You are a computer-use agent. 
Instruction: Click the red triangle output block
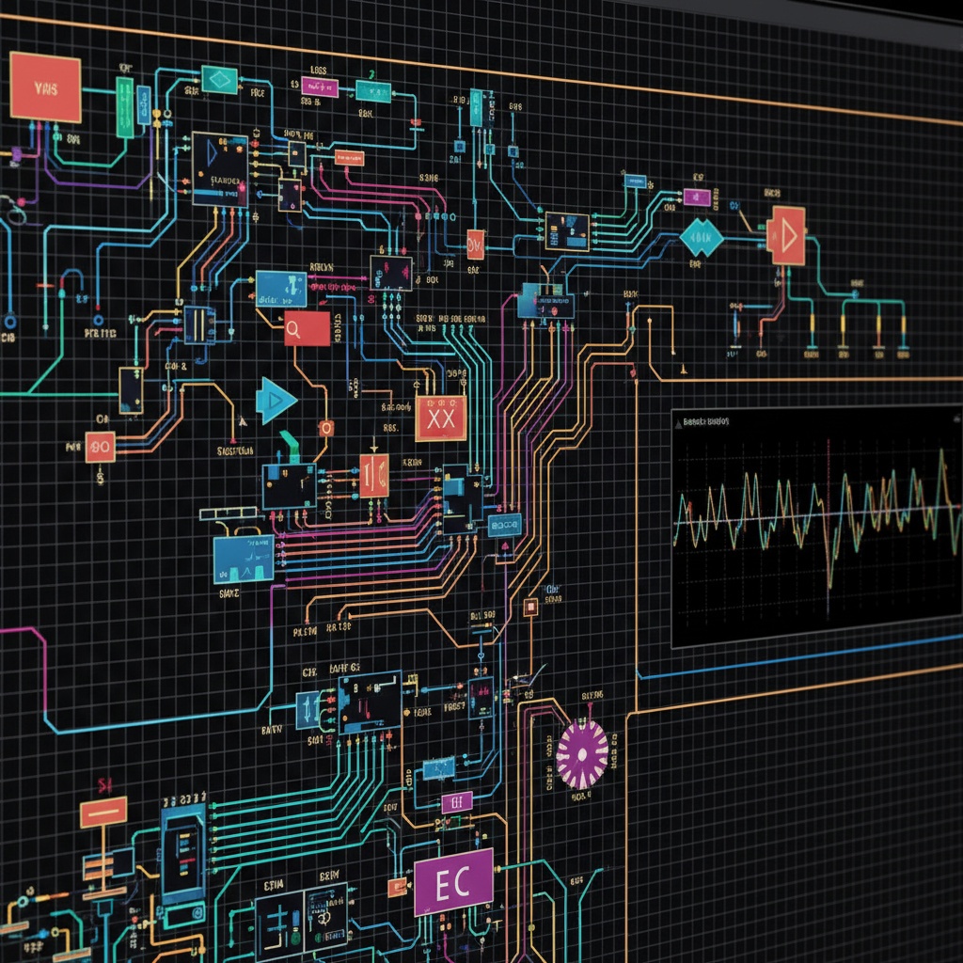(x=786, y=235)
